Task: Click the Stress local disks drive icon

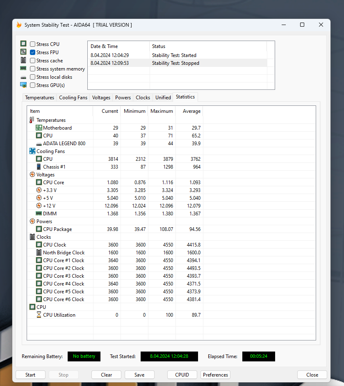Action: point(23,77)
